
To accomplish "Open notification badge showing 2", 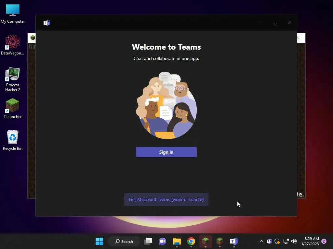I will (x=324, y=241).
